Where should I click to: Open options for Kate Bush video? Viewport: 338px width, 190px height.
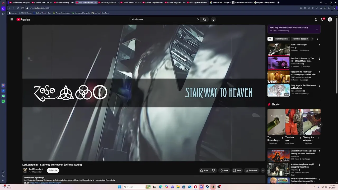(x=319, y=59)
